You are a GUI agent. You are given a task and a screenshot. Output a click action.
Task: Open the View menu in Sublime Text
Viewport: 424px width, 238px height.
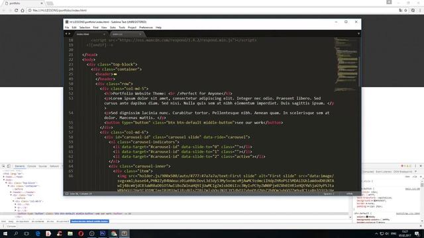pyautogui.click(x=104, y=28)
